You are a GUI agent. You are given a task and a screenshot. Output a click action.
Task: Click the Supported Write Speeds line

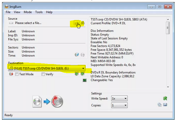coord(113,65)
